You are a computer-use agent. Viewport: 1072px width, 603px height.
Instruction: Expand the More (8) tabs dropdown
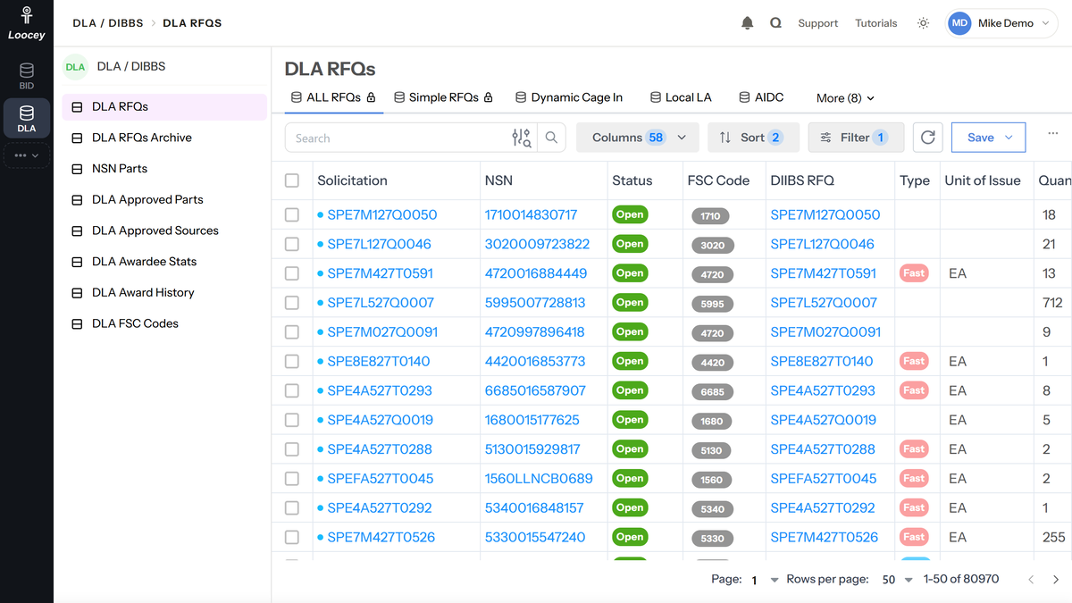tap(845, 98)
